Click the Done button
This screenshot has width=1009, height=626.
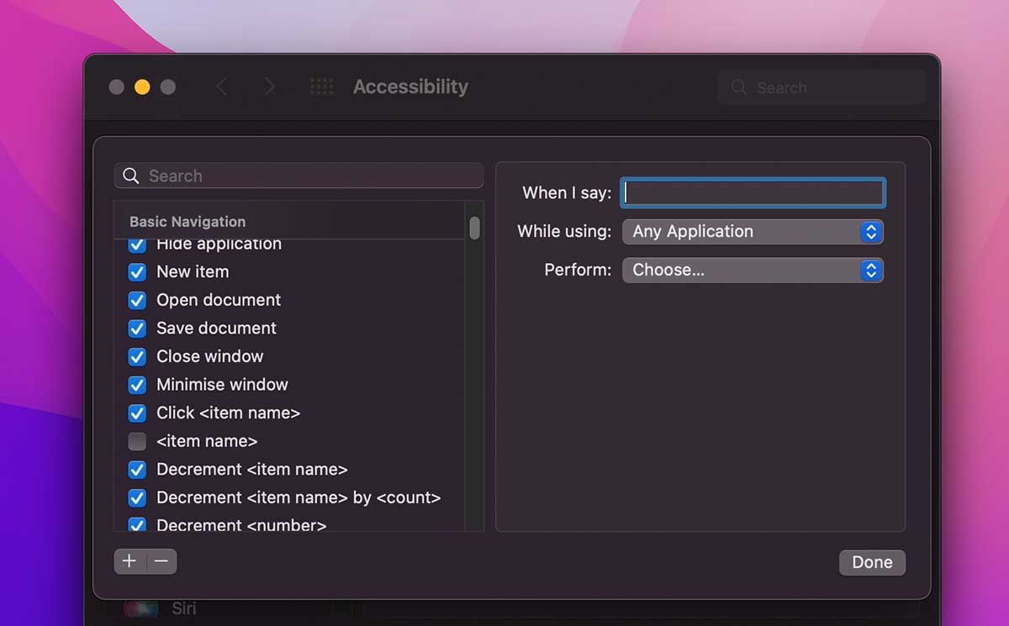[x=872, y=562]
